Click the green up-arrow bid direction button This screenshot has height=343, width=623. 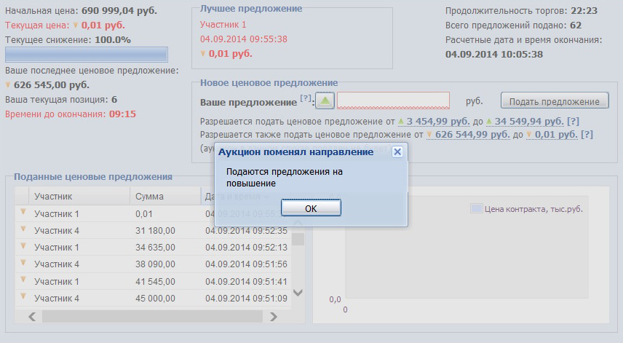(x=325, y=101)
